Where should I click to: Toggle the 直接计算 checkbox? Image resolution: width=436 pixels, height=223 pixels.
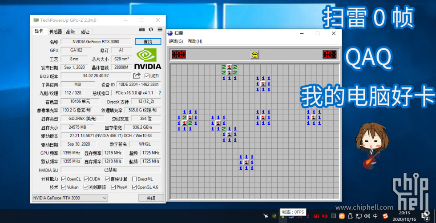pyautogui.click(x=107, y=179)
